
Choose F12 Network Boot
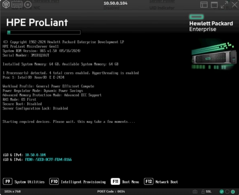tap(161, 182)
